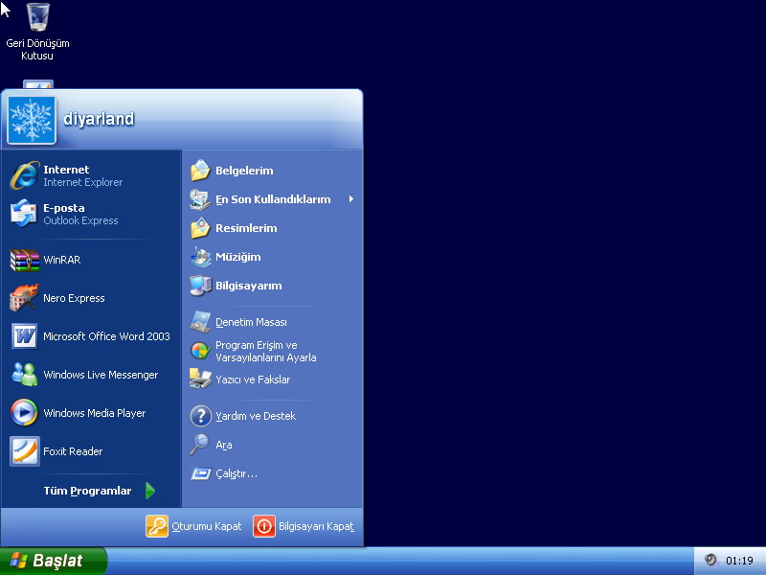
Task: Click Program Erişim ve Varsayılanlarını icon
Action: tap(200, 351)
